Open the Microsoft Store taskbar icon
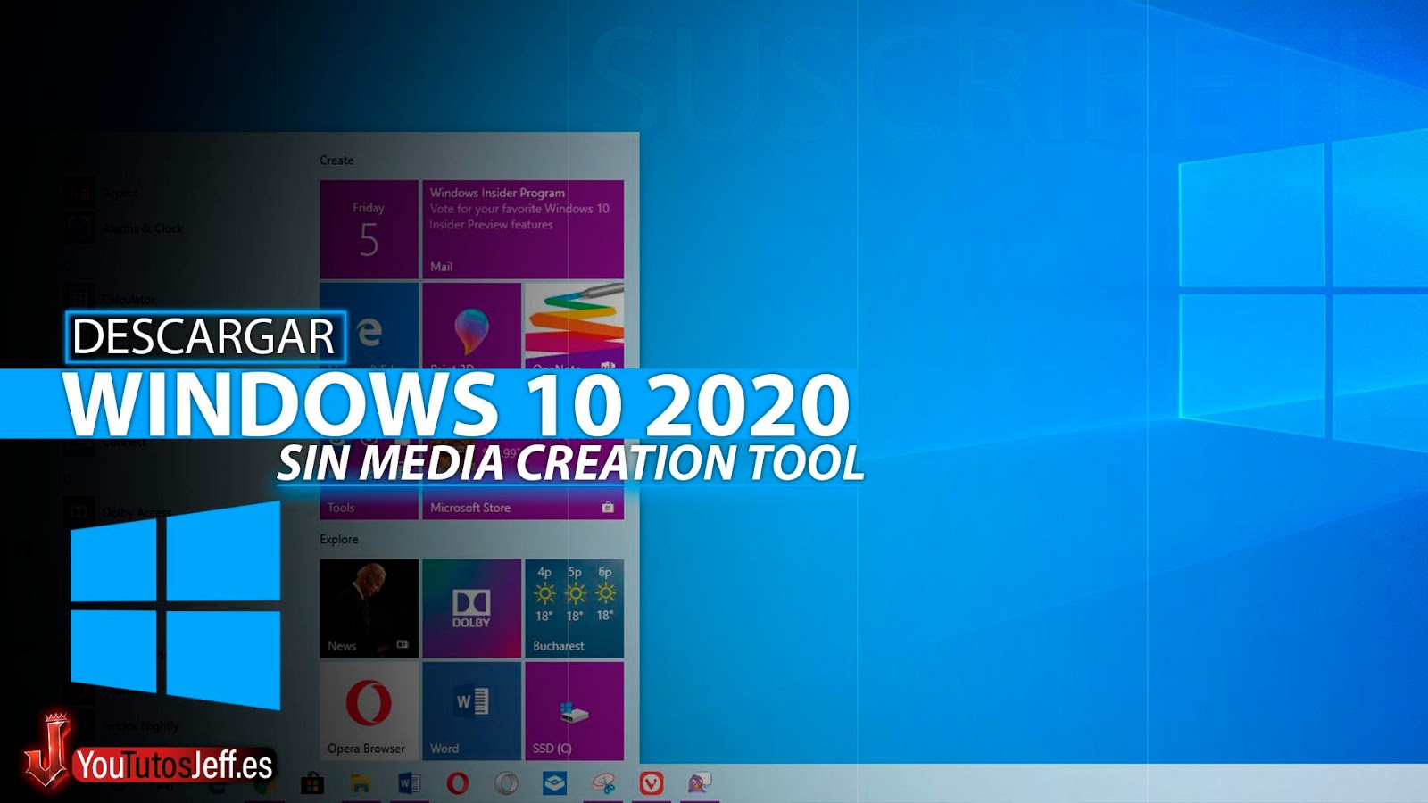 coord(312,783)
